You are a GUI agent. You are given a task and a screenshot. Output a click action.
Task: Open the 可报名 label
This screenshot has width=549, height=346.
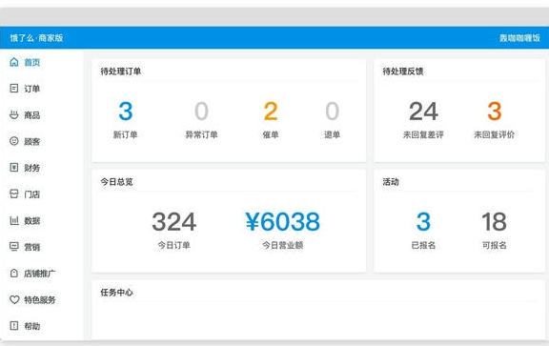(x=494, y=245)
